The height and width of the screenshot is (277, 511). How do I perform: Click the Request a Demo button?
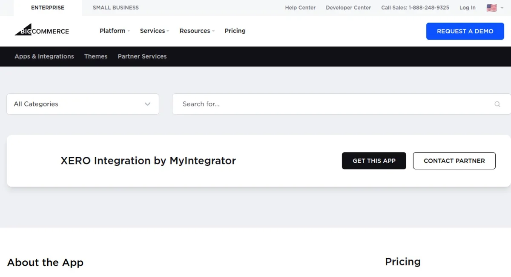[x=465, y=31]
